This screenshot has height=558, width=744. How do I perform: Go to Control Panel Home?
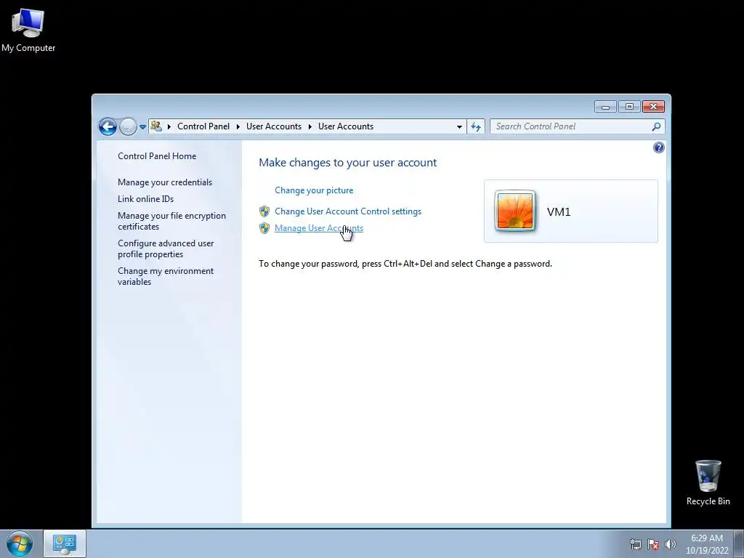pos(157,156)
